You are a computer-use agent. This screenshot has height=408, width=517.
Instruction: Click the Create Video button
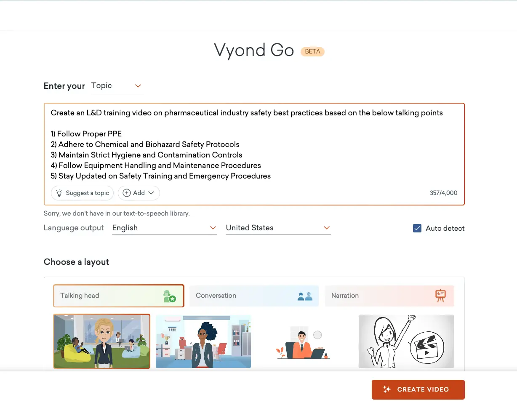(x=418, y=389)
